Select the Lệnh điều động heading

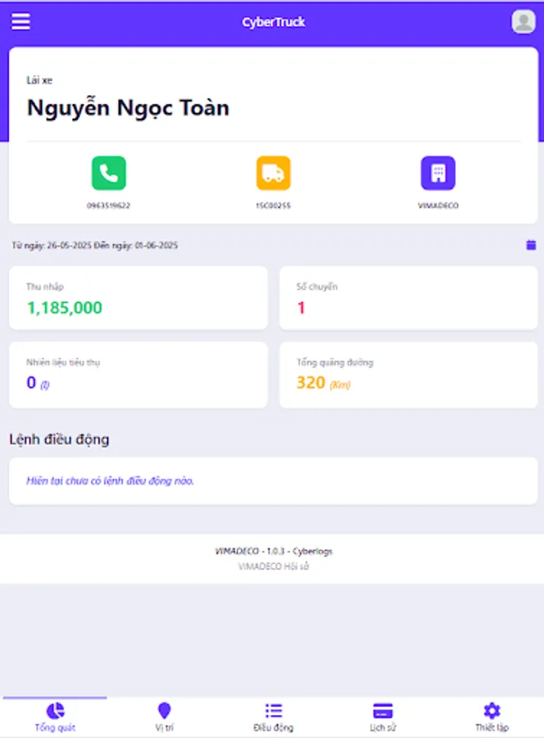pyautogui.click(x=59, y=440)
